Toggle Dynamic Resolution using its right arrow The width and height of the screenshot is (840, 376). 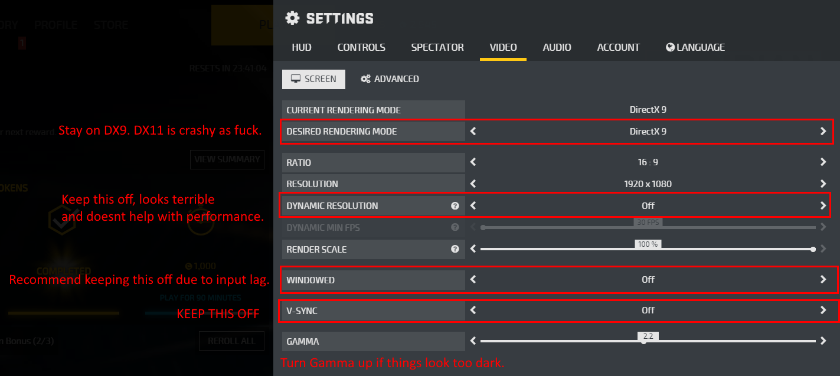823,206
